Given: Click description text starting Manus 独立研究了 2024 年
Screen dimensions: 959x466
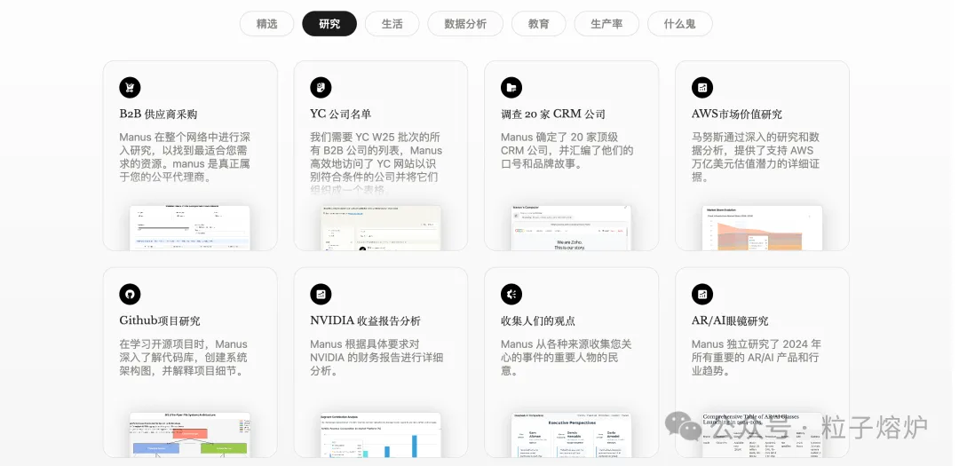Looking at the screenshot, I should tap(756, 357).
